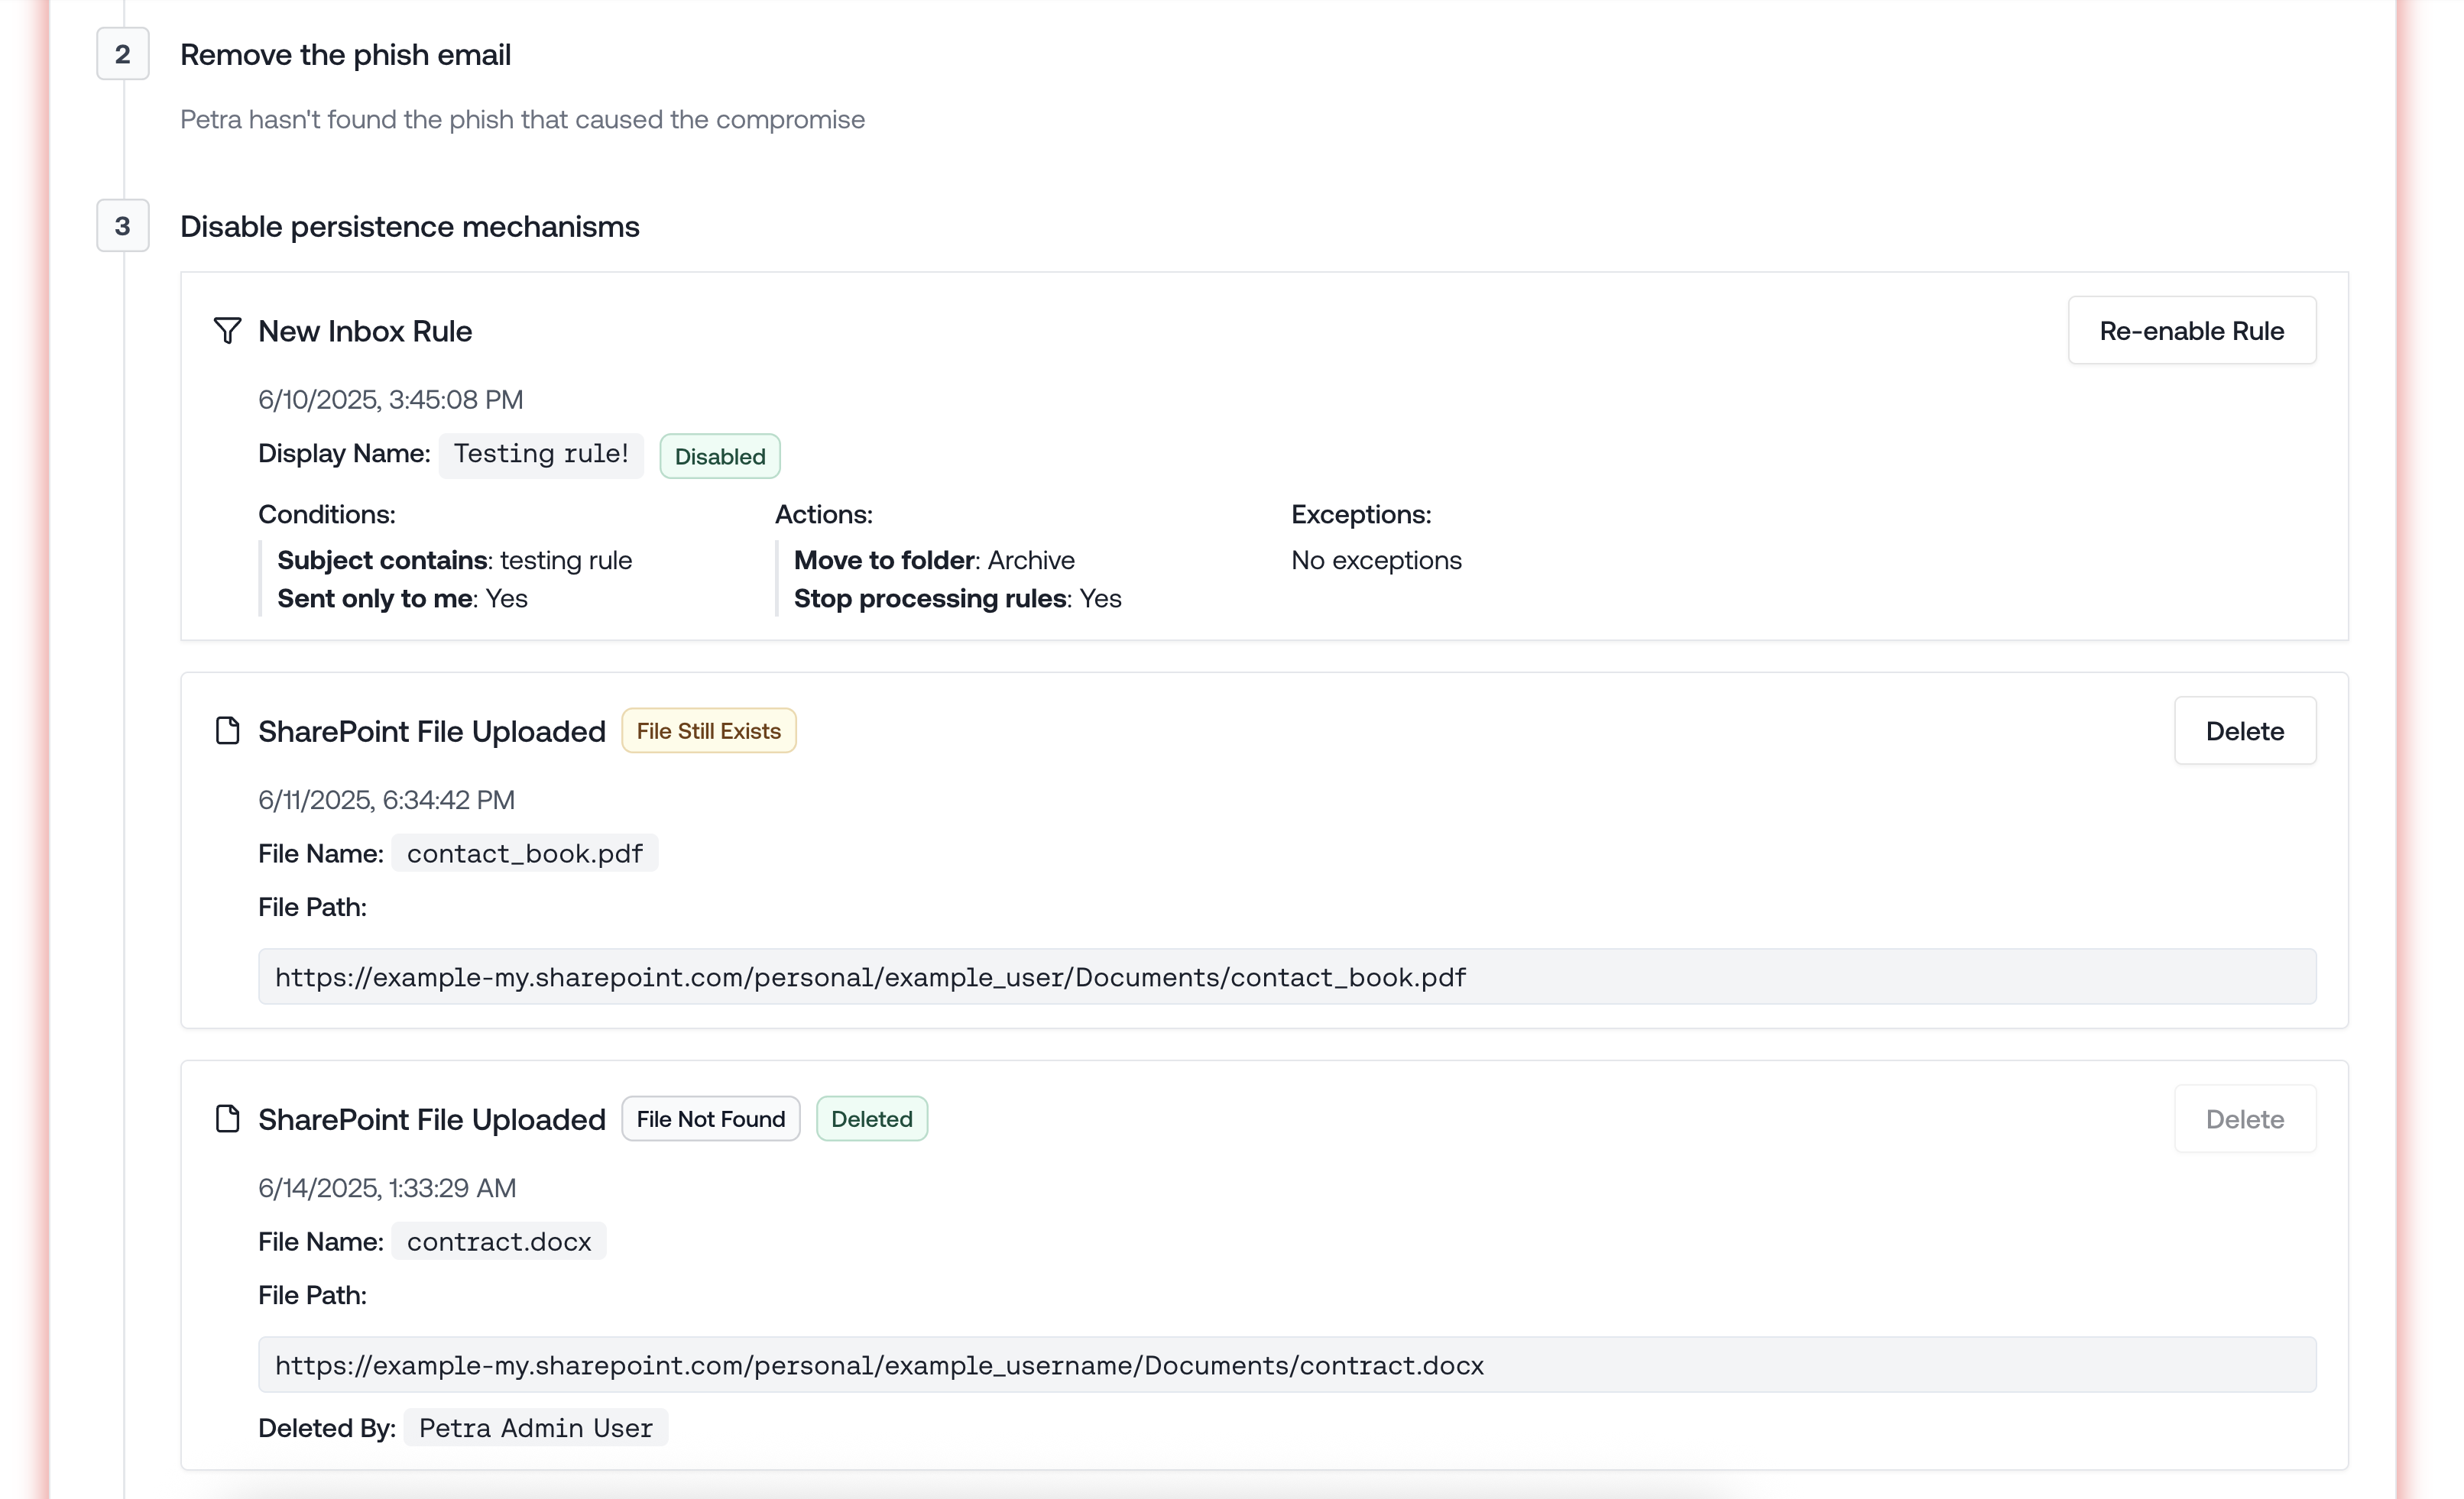Screen dimensions: 2464x1499
Task: Click the step 3 number badge
Action: (x=122, y=226)
